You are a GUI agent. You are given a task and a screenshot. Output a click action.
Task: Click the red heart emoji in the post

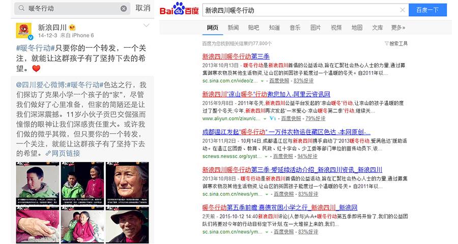tap(36, 69)
